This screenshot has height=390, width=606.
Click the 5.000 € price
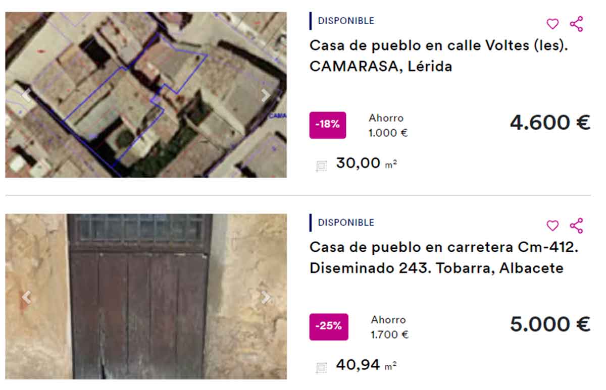[x=550, y=324]
